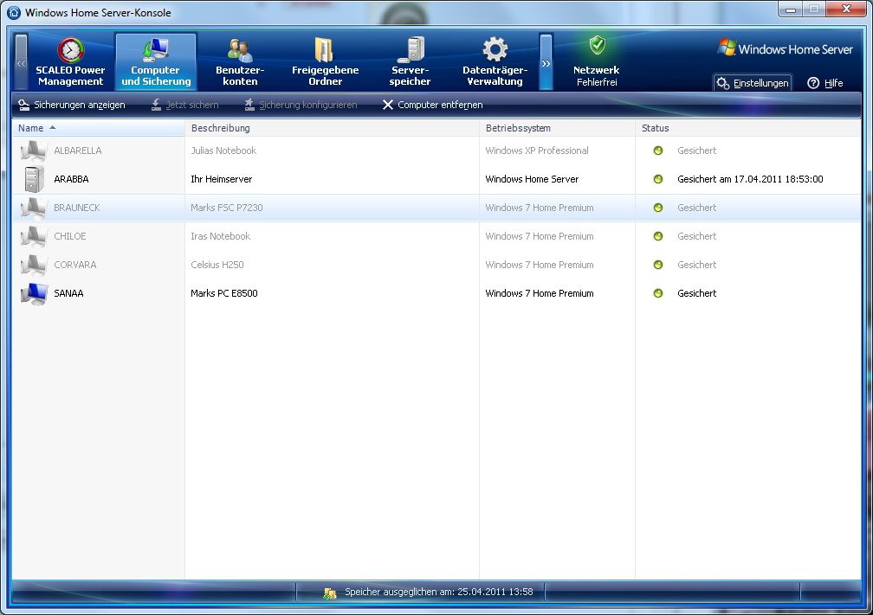Select the ALBARELLA computer icon

click(34, 151)
